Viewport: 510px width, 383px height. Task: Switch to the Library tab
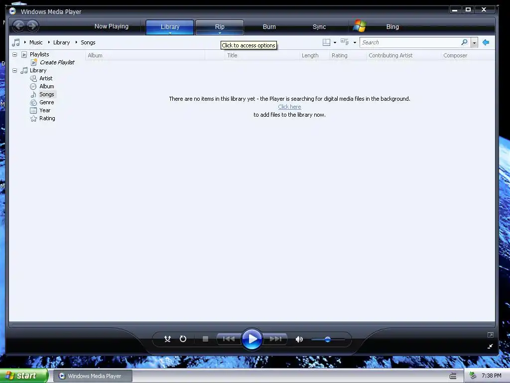[170, 27]
